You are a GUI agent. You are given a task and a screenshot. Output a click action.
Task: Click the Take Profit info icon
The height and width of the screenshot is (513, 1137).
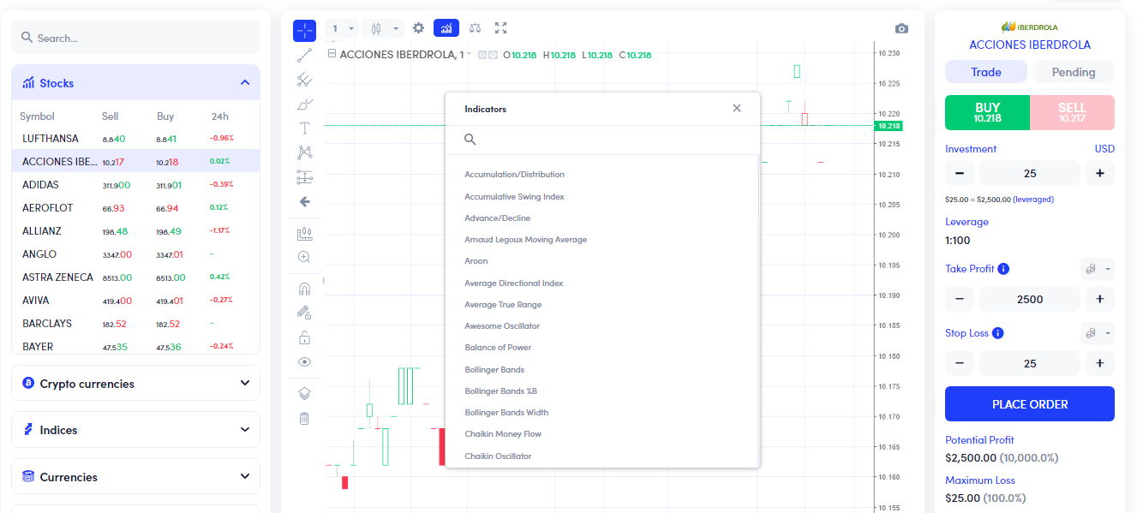pos(1003,269)
